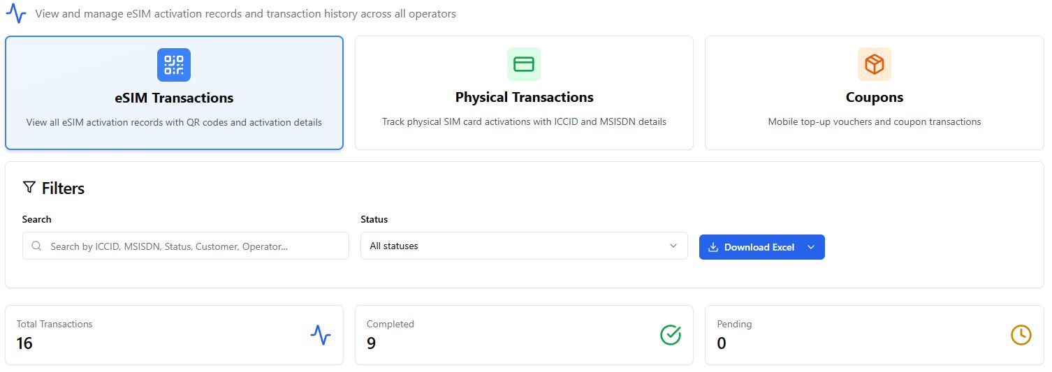1052x372 pixels.
Task: Click the Total Transactions pulse icon
Action: 321,335
